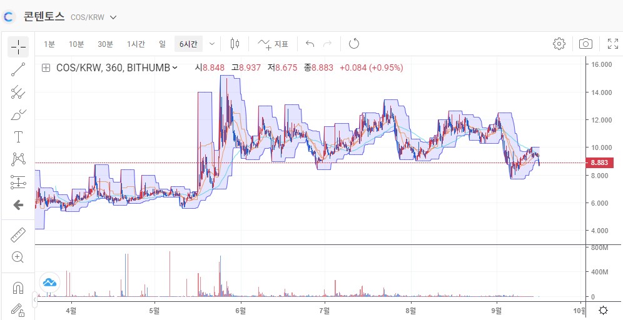Click the 400M volume axis label

click(600, 272)
